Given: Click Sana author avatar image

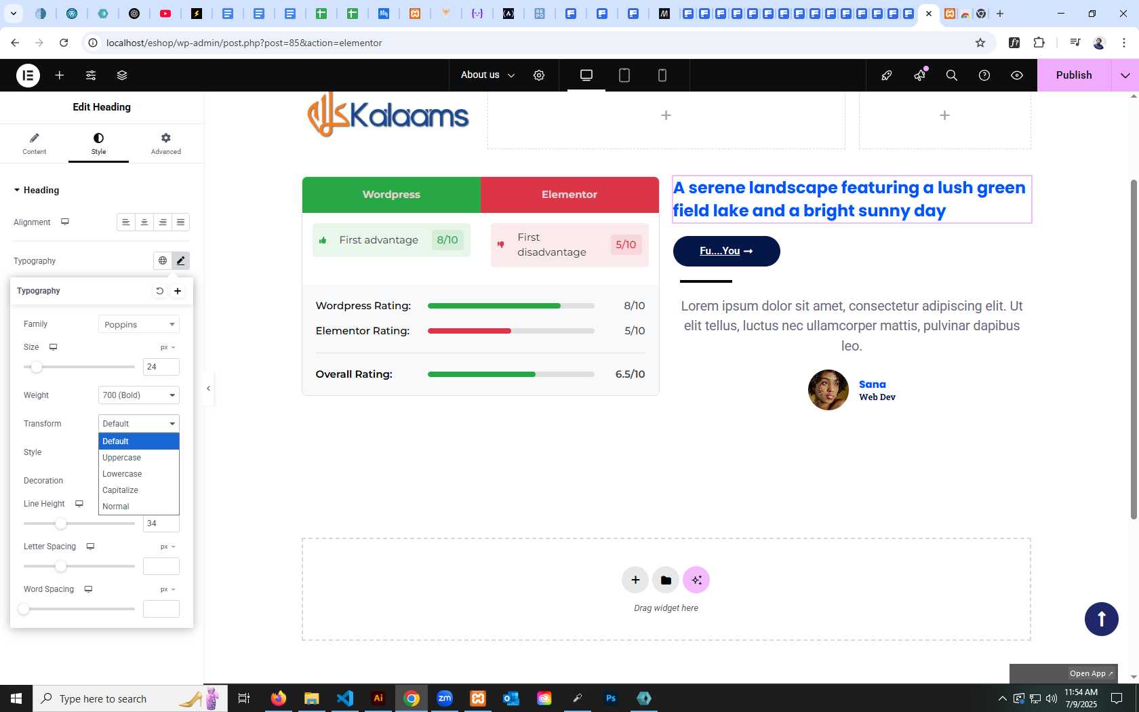Looking at the screenshot, I should click(828, 390).
